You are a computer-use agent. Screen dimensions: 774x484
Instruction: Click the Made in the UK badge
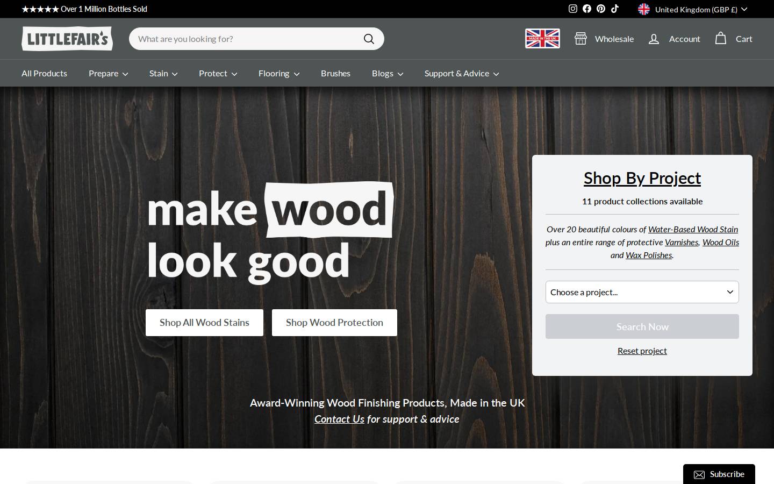(x=542, y=39)
